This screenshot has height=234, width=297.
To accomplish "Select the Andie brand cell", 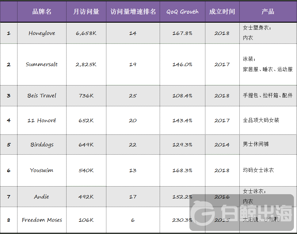I will 42,197.
